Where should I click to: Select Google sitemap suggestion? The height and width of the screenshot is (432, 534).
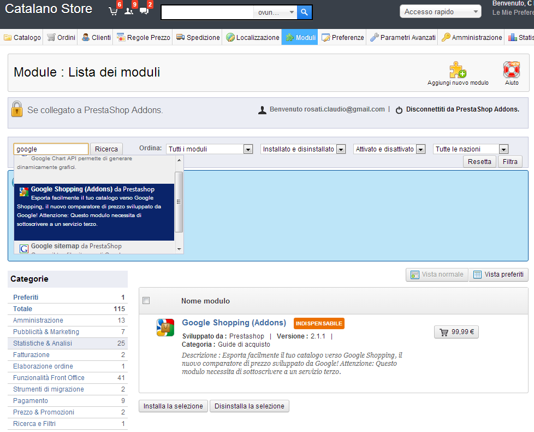(94, 248)
